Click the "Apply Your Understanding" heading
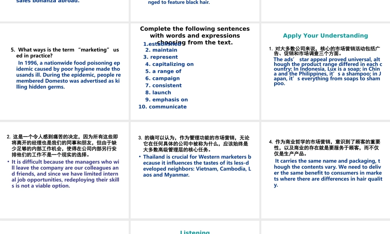The width and height of the screenshot is (390, 234). pos(325,35)
